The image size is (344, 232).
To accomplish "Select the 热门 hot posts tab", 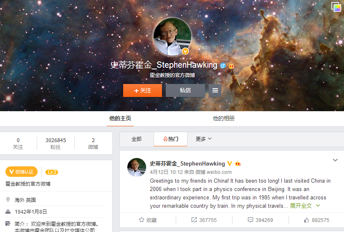I will coord(170,139).
